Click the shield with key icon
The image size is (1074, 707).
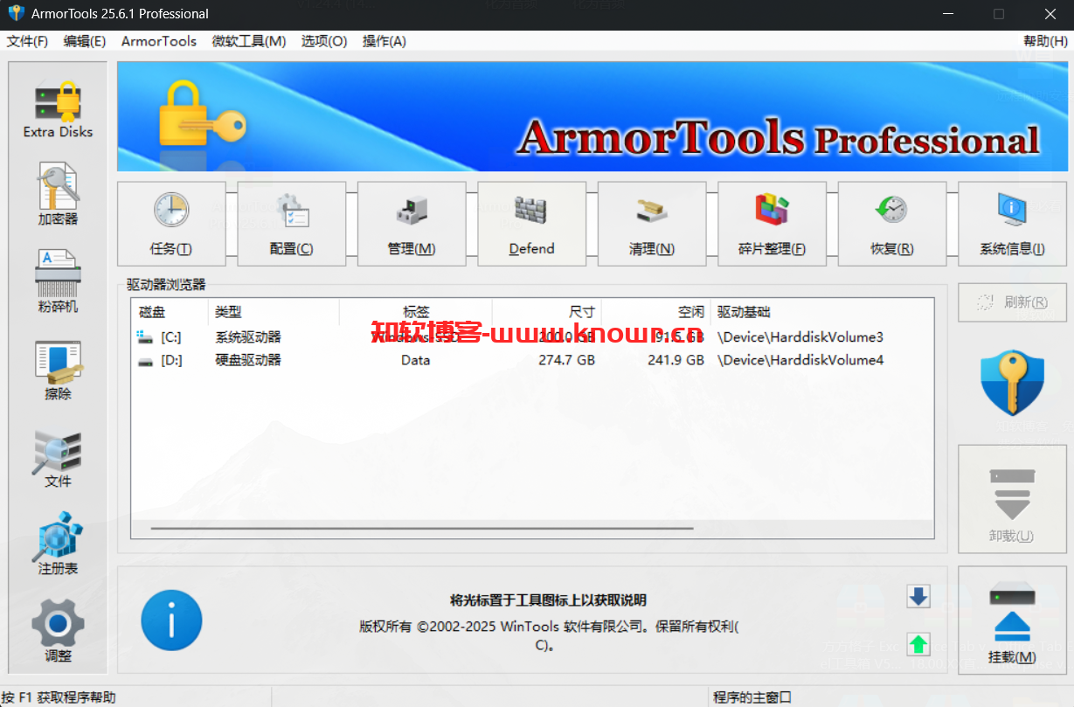click(1012, 383)
